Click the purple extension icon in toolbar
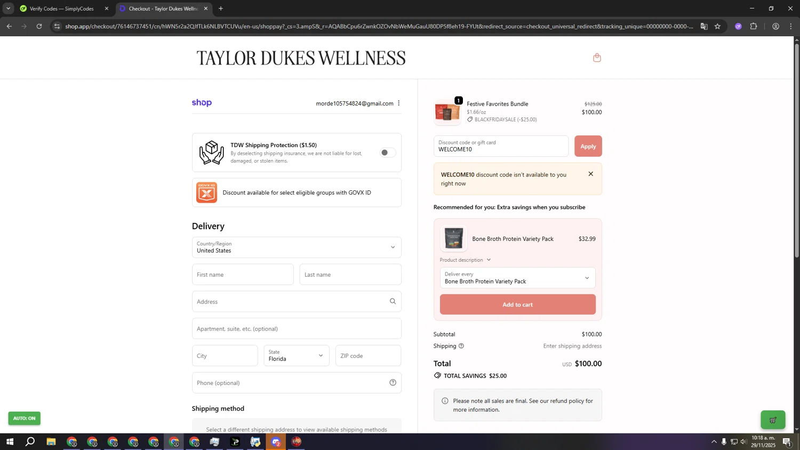800x450 pixels. [x=738, y=26]
